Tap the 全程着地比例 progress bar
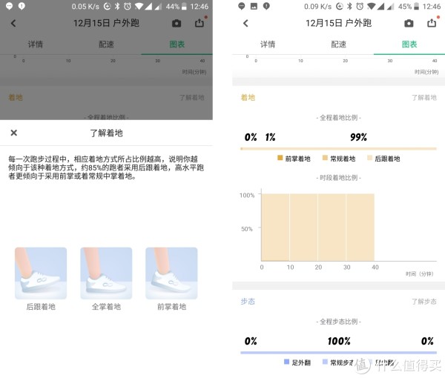 (x=338, y=148)
